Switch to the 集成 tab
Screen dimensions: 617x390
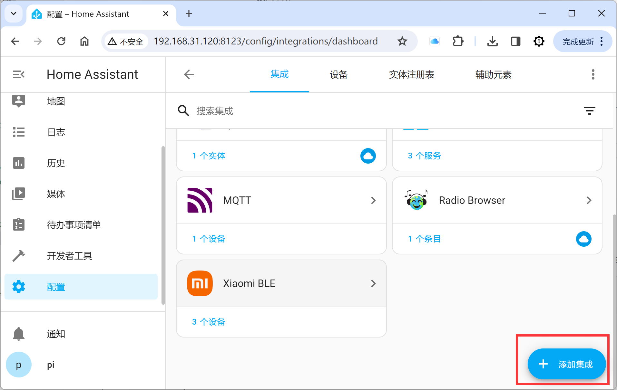click(279, 74)
